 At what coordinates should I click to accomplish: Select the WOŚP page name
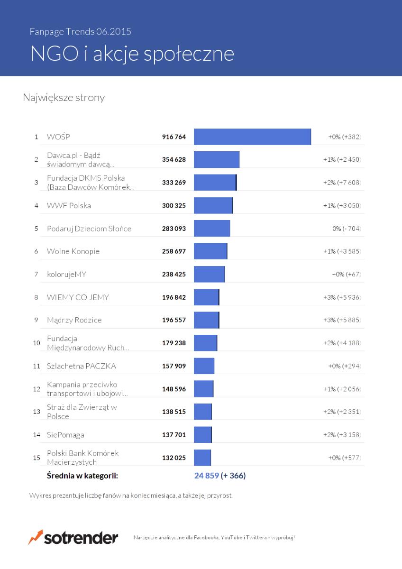(x=58, y=137)
